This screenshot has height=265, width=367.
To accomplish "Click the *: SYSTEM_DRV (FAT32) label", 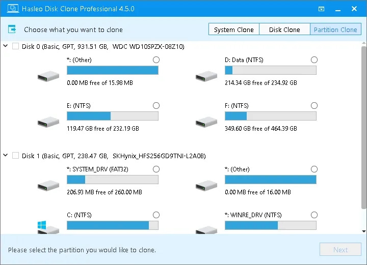I will point(97,169).
